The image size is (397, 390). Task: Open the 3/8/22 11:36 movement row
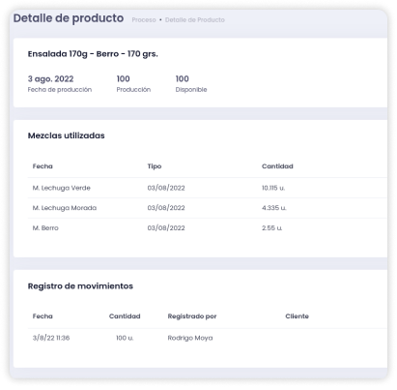point(208,338)
